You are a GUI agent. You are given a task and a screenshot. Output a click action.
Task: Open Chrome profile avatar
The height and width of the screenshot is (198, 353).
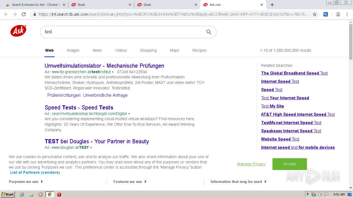338,14
